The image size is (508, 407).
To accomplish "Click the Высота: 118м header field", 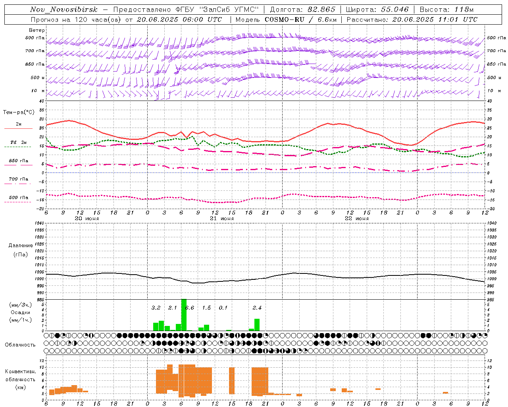I will (x=446, y=10).
